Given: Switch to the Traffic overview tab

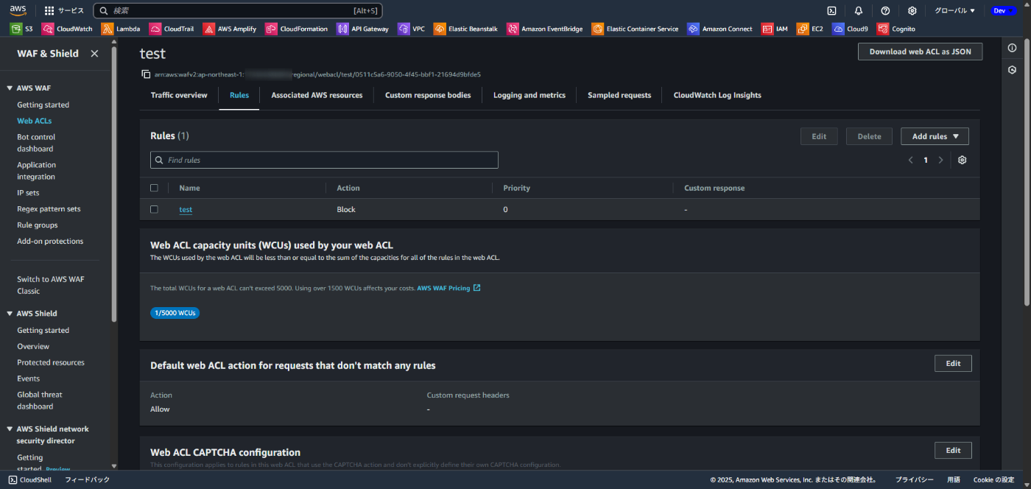Looking at the screenshot, I should tap(179, 95).
